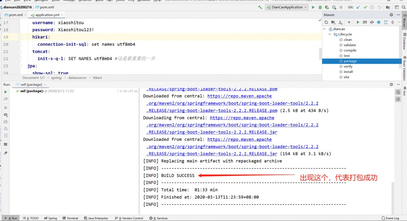
Task: Rerun the build in Run panel
Action: tap(6, 92)
